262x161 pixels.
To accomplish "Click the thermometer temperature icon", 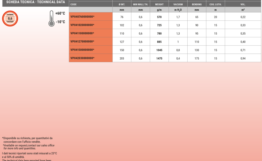I will tap(51, 19).
